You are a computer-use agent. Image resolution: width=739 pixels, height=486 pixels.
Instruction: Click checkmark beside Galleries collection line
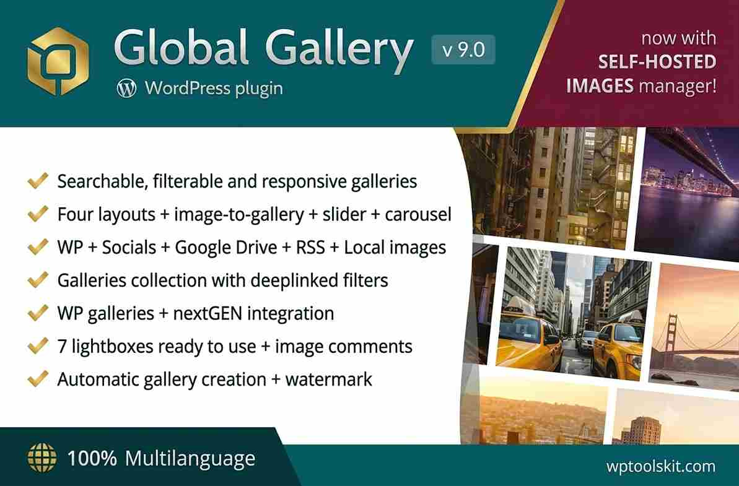(38, 279)
